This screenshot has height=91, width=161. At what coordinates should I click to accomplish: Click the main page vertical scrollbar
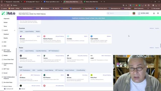[160, 45]
